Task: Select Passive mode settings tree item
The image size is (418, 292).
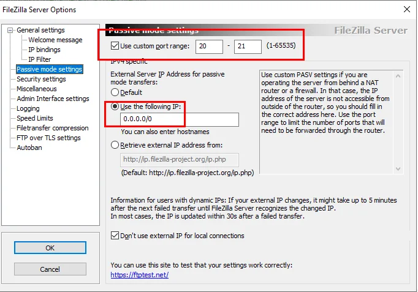Action: tap(49, 69)
